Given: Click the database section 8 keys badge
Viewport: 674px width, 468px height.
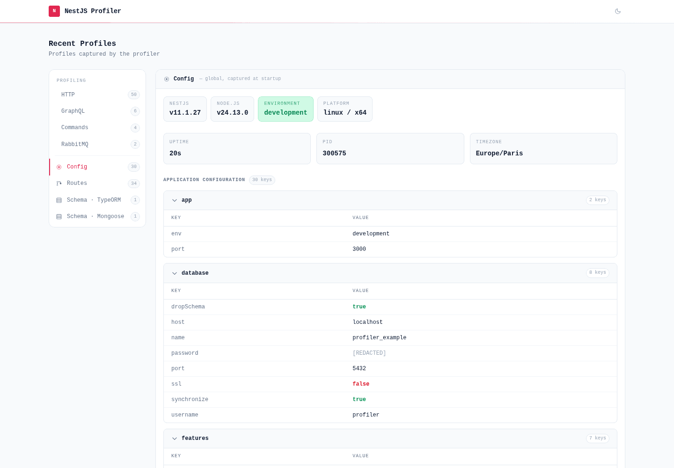Looking at the screenshot, I should point(598,273).
